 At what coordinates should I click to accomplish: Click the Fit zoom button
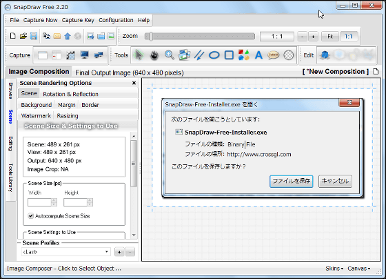coord(330,37)
